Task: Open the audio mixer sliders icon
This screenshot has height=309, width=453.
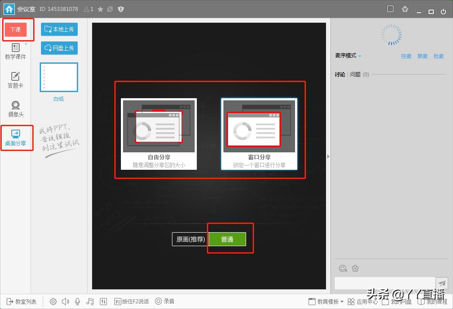Action: (x=103, y=301)
